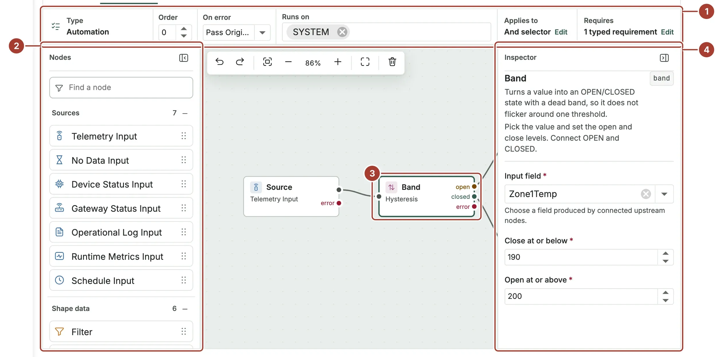Screen dimensions: 723x357
Task: Increase Close at or below value
Action: (x=665, y=253)
